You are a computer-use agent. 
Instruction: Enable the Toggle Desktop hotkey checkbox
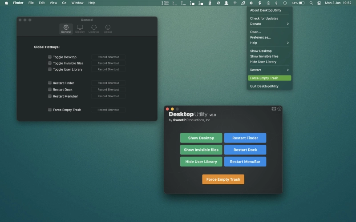tap(50, 57)
